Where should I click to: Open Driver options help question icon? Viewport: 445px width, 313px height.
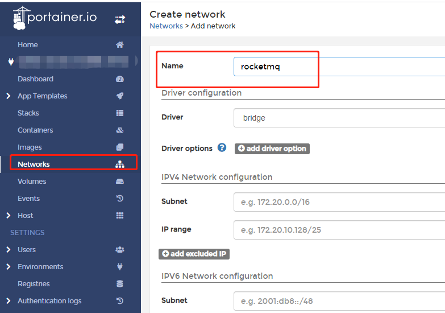click(x=222, y=147)
